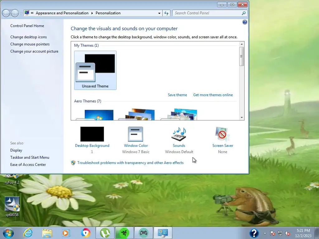Click the Window Color label link
This screenshot has width=319, height=239.
coord(136,146)
